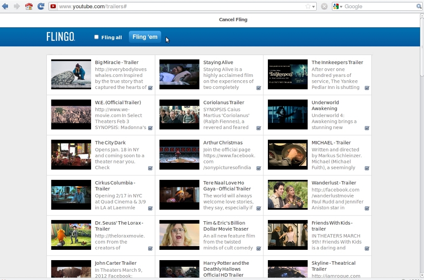Open Friends With Kids thumbnail
Screen dimensions: 424x280
coord(288,235)
